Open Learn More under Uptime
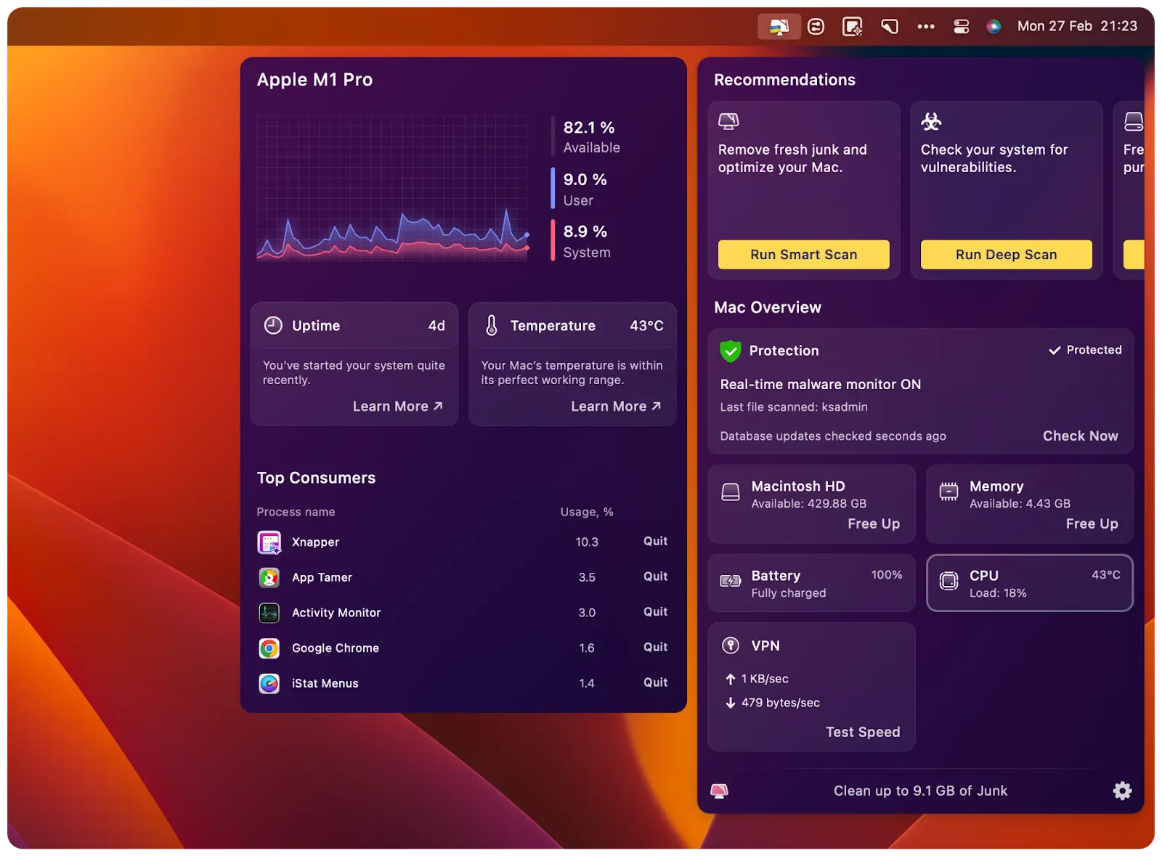This screenshot has height=856, width=1162. pos(398,407)
